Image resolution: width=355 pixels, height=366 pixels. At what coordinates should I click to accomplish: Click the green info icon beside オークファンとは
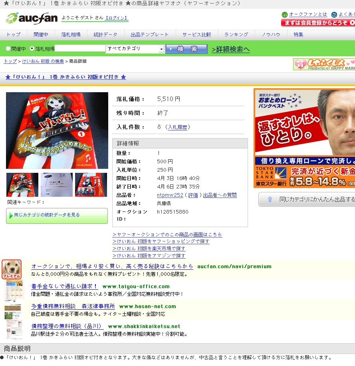coord(284,15)
